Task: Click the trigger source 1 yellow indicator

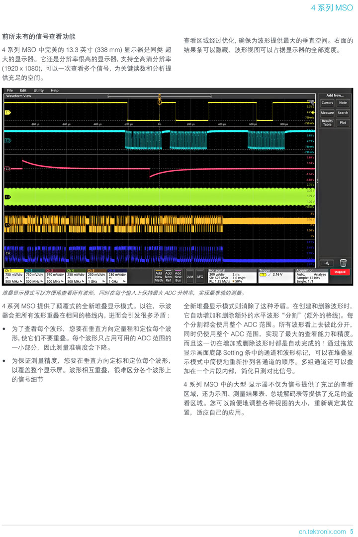Action: click(x=263, y=275)
